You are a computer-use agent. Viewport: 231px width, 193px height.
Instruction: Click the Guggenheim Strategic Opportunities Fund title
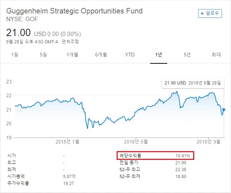[74, 10]
